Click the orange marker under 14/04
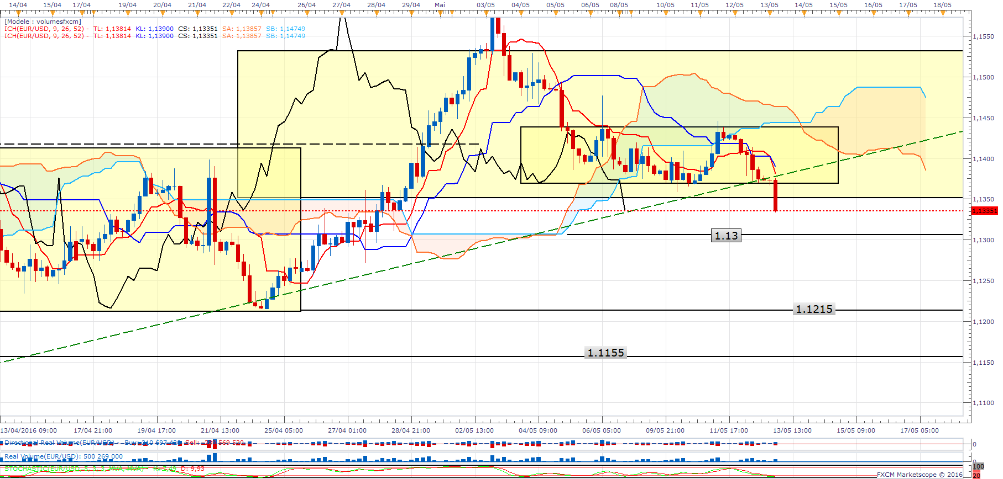The height and width of the screenshot is (479, 1003). pos(18,12)
